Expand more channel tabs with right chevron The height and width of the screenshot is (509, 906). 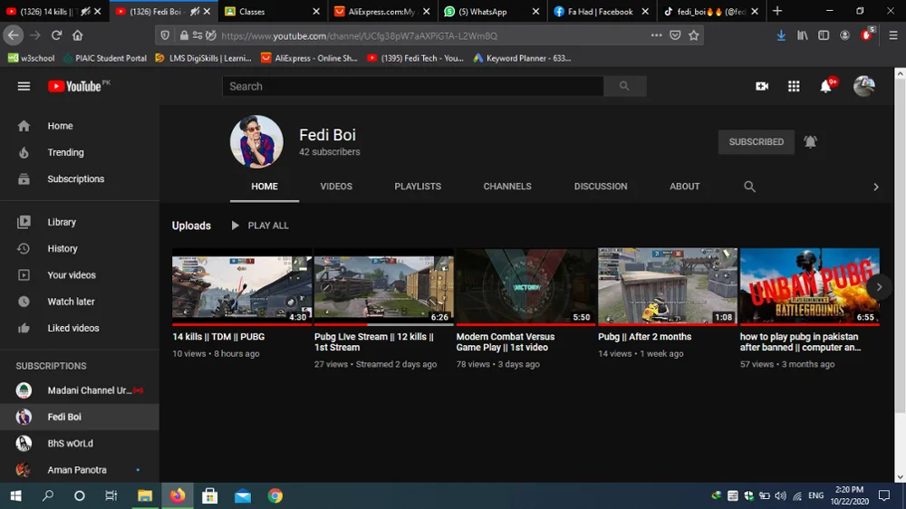coord(876,187)
